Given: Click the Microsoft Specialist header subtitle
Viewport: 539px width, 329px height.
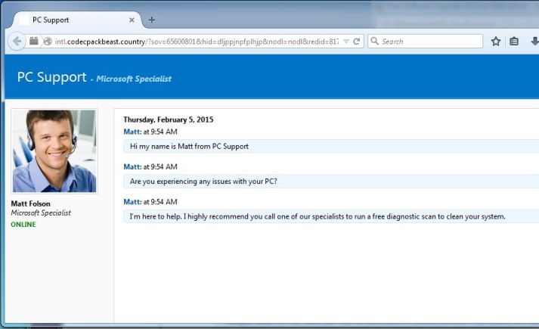Looking at the screenshot, I should (134, 79).
